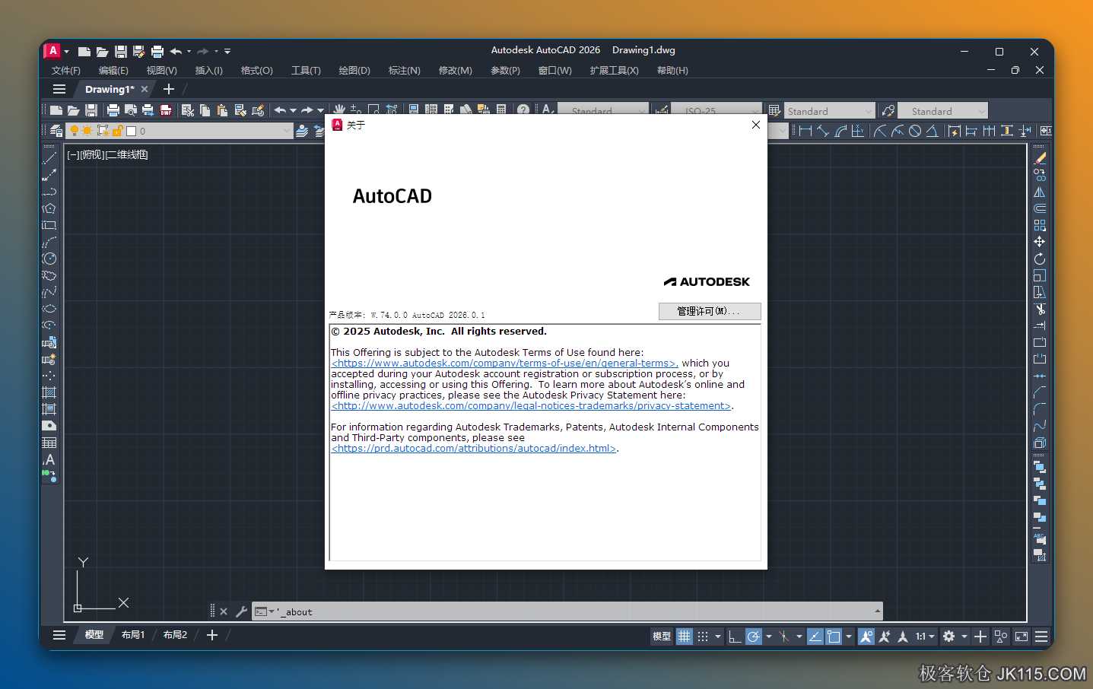
Task: Open the application menu arrow beside A logo
Action: (x=67, y=51)
